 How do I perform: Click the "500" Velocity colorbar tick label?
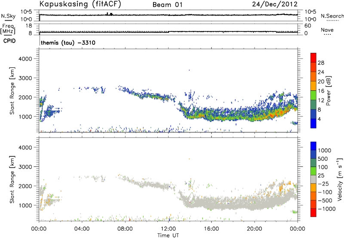click(x=323, y=159)
